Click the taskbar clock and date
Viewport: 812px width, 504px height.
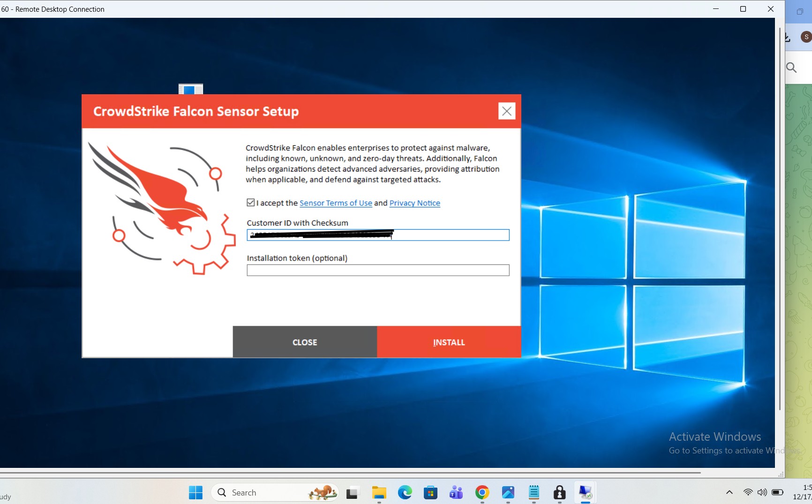click(803, 492)
